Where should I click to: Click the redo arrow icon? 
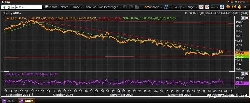tap(131, 7)
